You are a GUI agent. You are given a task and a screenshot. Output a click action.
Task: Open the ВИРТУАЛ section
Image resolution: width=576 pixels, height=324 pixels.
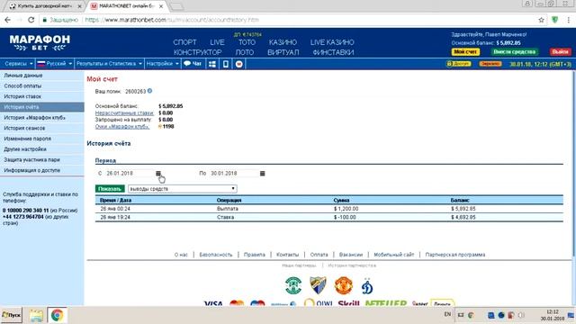(x=283, y=52)
